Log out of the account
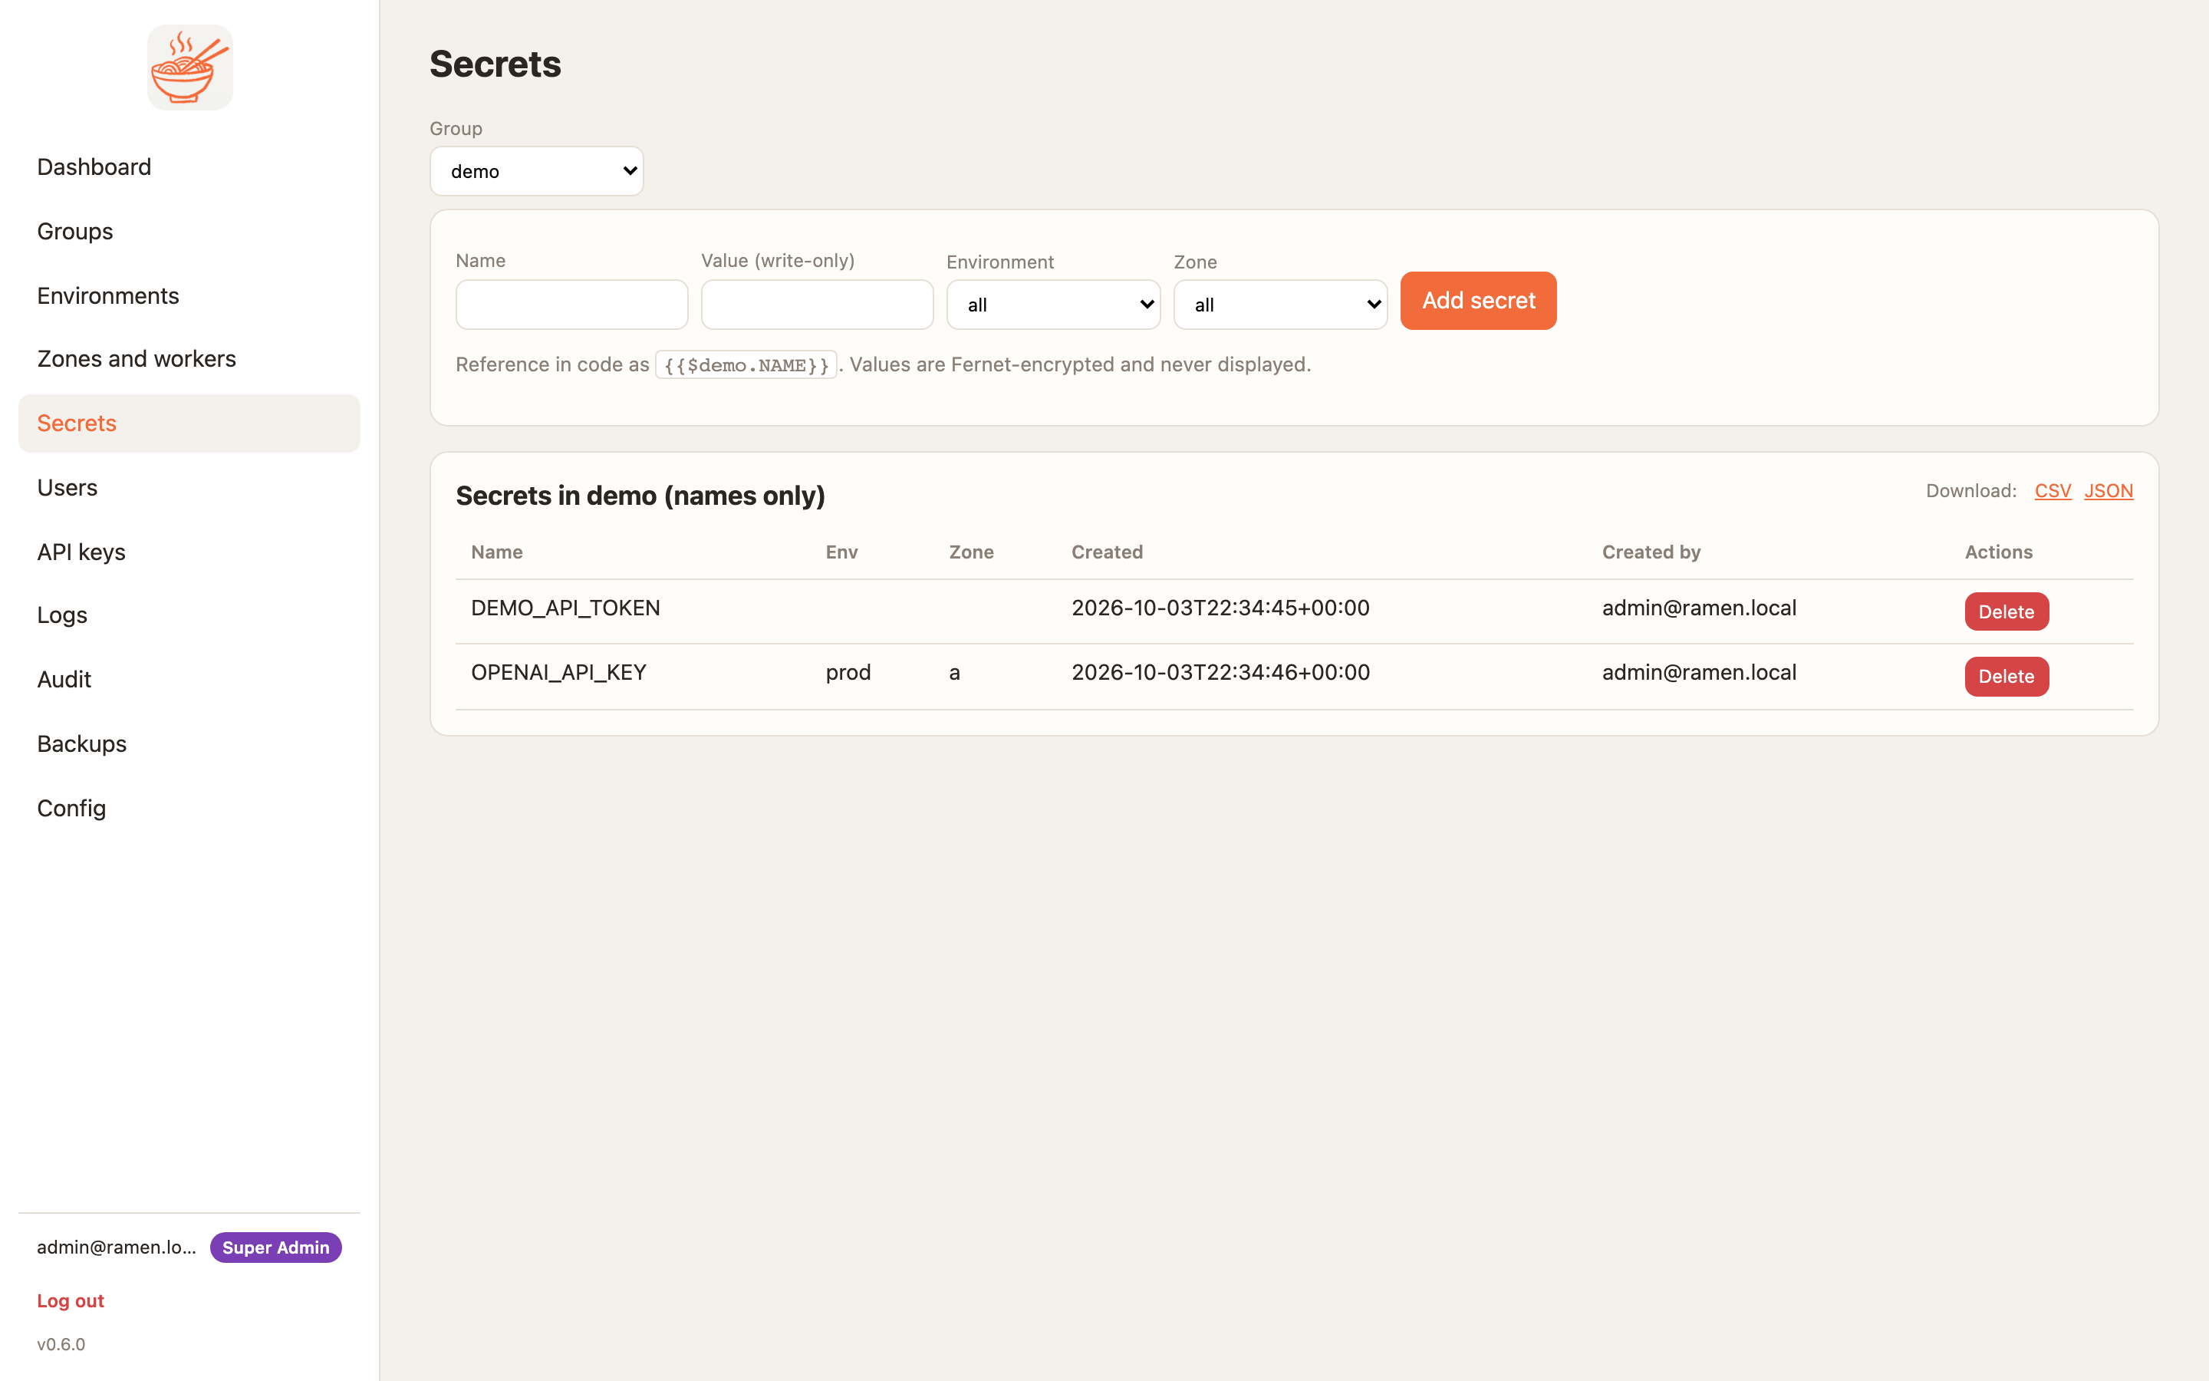The width and height of the screenshot is (2209, 1381). click(x=71, y=1300)
